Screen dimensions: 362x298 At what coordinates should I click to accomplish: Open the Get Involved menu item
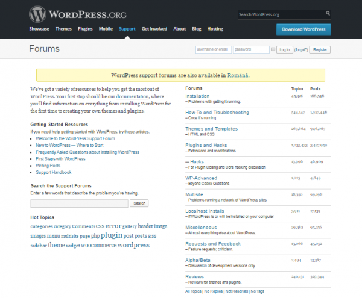pyautogui.click(x=154, y=29)
